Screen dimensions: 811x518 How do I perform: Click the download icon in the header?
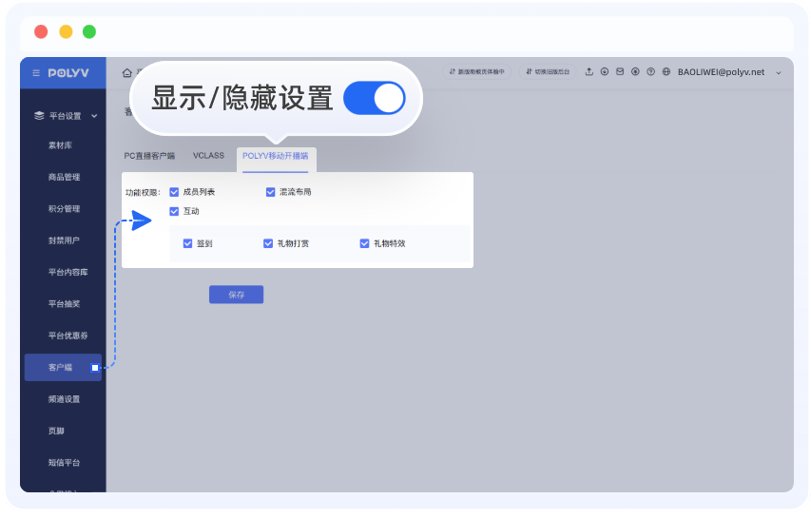(x=604, y=72)
